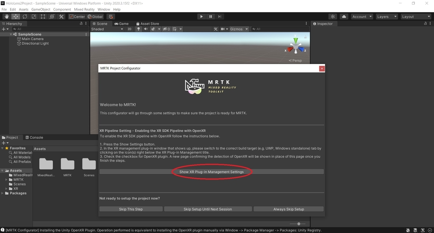Adjust the asset icon size slider
434x233 pixels.
pyautogui.click(x=299, y=224)
